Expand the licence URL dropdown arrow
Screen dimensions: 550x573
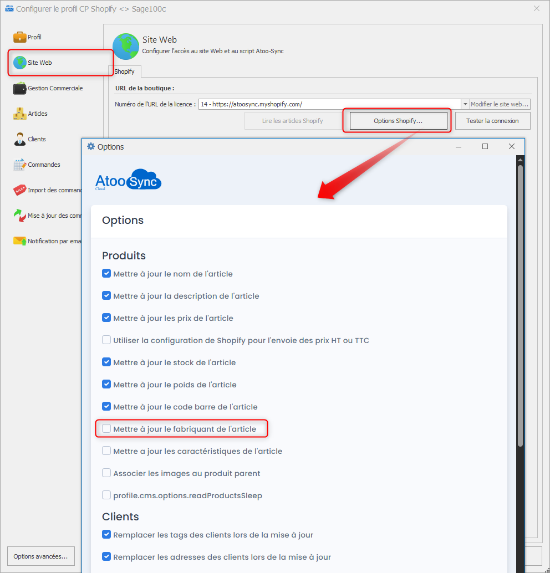[x=465, y=104]
